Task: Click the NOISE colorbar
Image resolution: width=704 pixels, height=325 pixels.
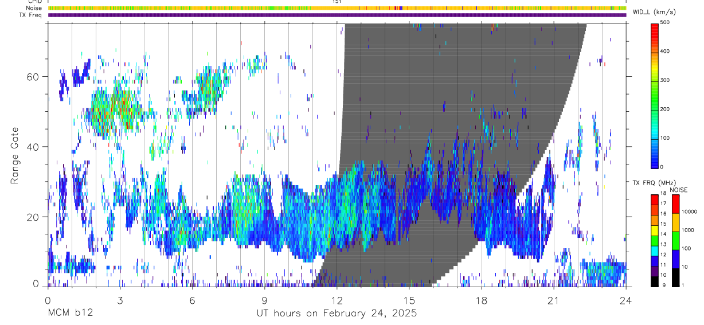Action: pyautogui.click(x=675, y=240)
